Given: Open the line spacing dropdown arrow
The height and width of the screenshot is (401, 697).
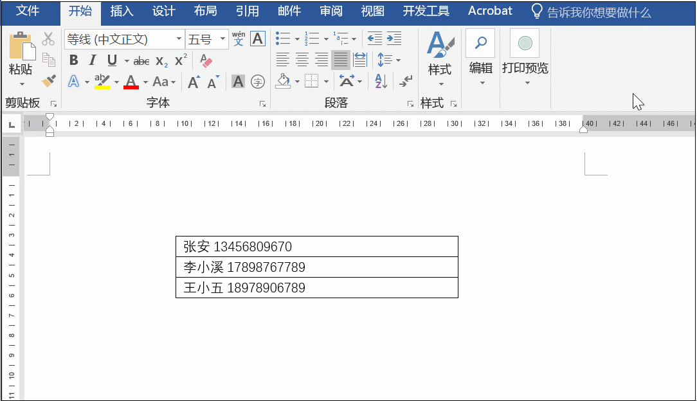Looking at the screenshot, I should [x=399, y=60].
